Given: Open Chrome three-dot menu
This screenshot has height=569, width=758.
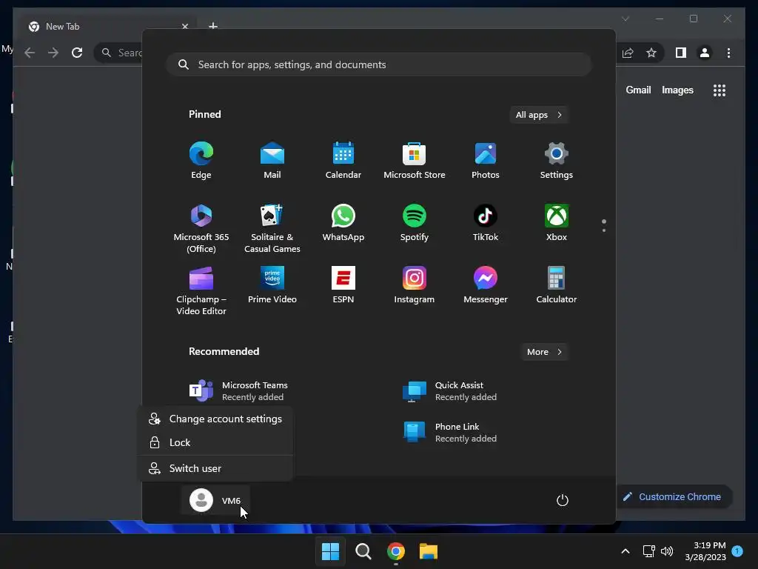Looking at the screenshot, I should pyautogui.click(x=728, y=53).
